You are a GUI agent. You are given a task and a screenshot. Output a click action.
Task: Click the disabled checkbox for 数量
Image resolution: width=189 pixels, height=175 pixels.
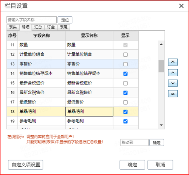[125, 45]
